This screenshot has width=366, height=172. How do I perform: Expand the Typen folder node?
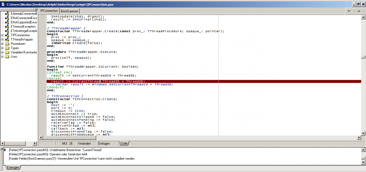(x=2, y=48)
